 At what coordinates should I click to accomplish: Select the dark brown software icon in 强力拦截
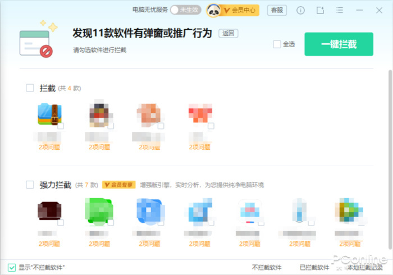point(49,210)
